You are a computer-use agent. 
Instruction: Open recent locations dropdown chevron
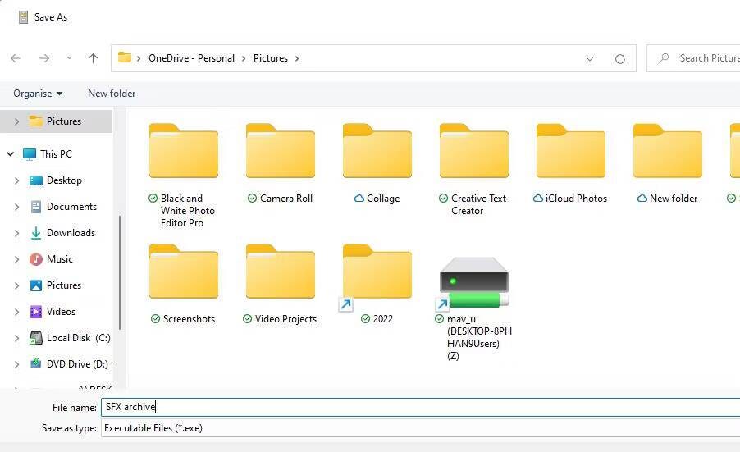click(70, 58)
